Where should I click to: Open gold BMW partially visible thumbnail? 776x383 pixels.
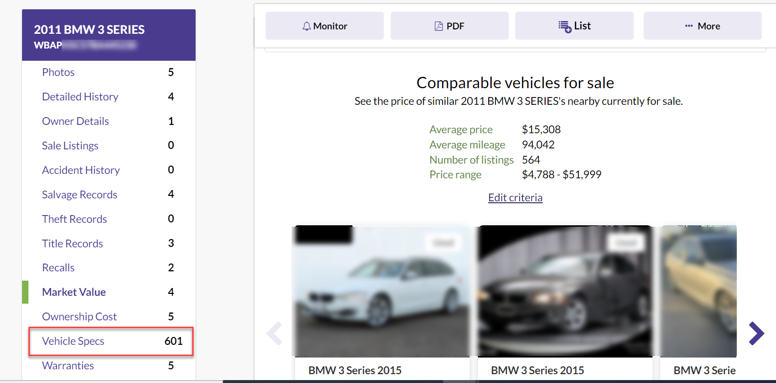point(699,291)
